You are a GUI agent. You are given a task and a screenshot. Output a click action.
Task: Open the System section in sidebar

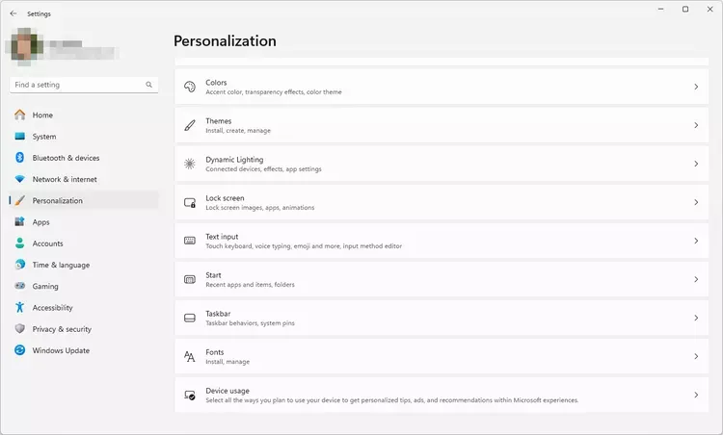coord(44,137)
